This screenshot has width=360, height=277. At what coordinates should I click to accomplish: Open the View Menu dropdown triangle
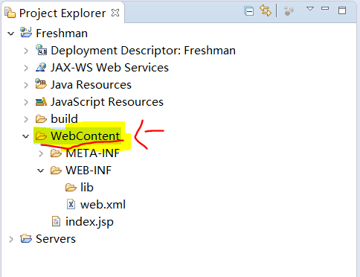coord(310,9)
